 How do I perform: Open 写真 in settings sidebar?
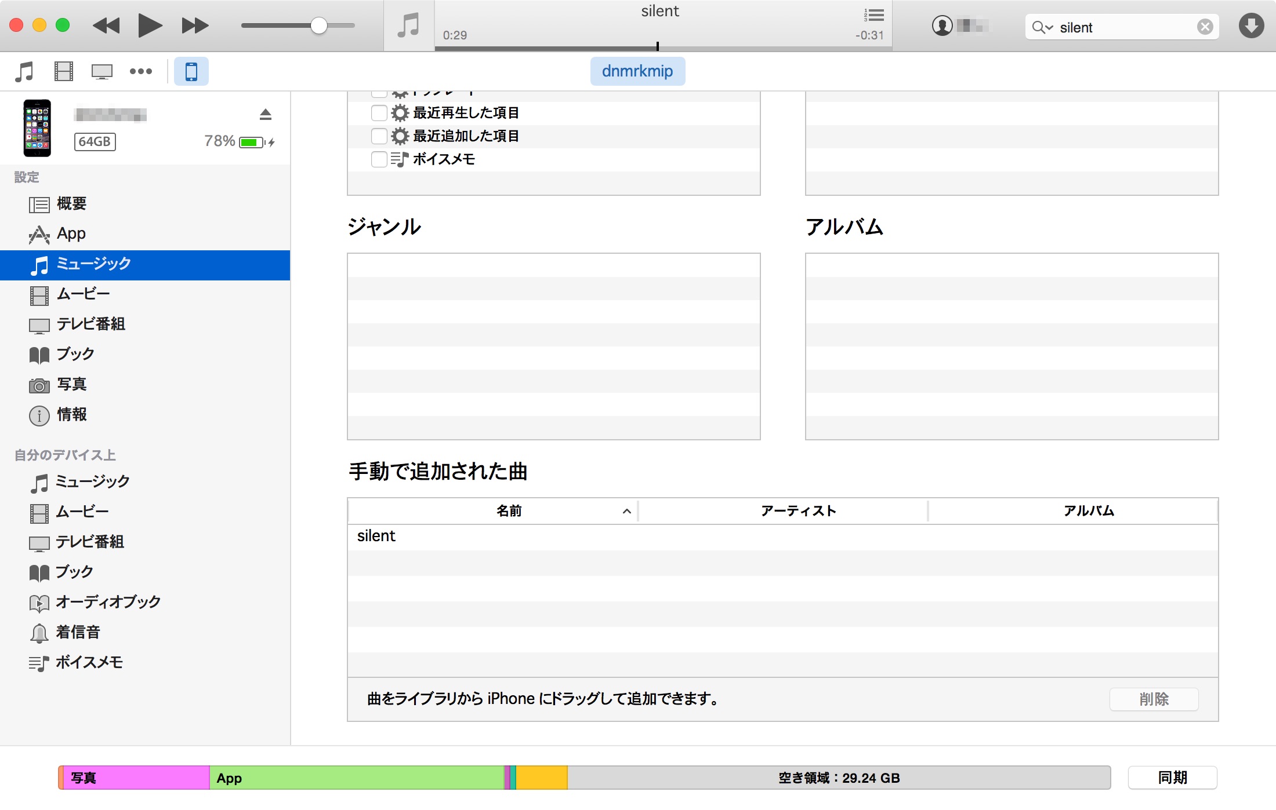click(x=145, y=385)
